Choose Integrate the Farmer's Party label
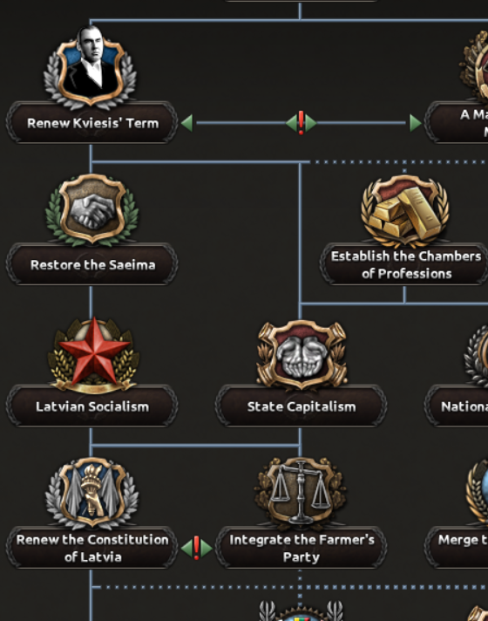The width and height of the screenshot is (488, 621). click(x=301, y=548)
